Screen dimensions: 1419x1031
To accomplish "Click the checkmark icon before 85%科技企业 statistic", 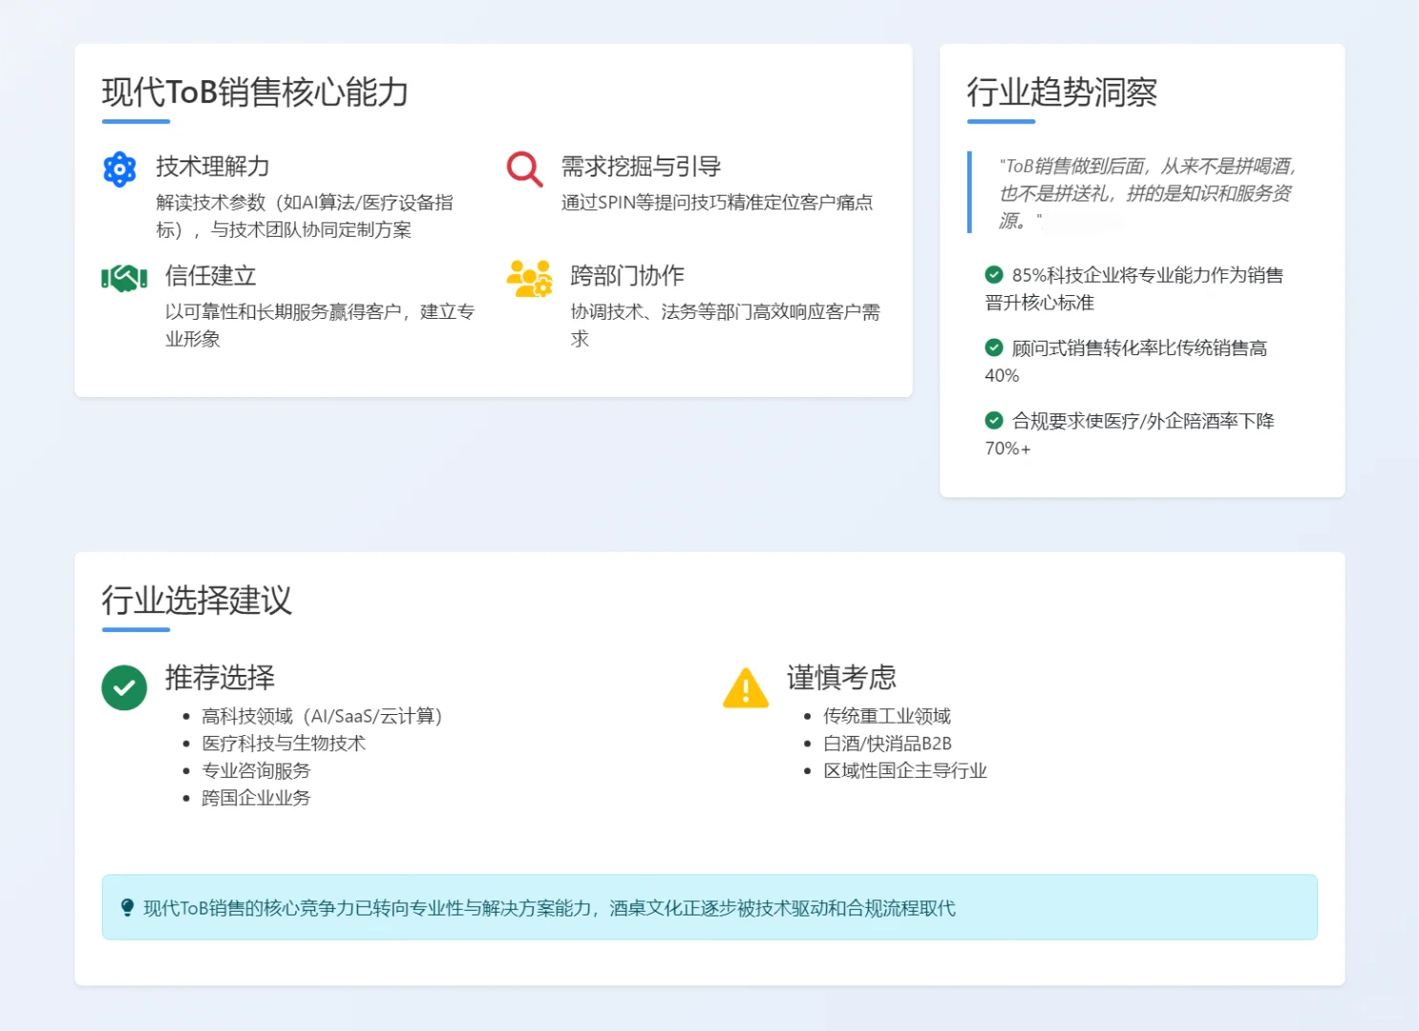I will click(x=993, y=275).
